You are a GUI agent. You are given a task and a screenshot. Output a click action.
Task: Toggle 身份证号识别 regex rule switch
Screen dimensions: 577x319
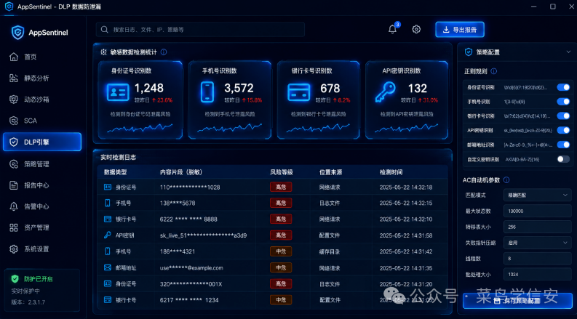point(563,87)
